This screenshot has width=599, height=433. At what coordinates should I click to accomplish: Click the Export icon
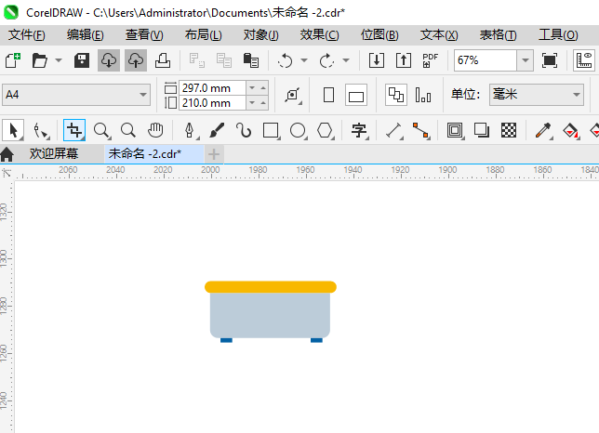pos(404,60)
